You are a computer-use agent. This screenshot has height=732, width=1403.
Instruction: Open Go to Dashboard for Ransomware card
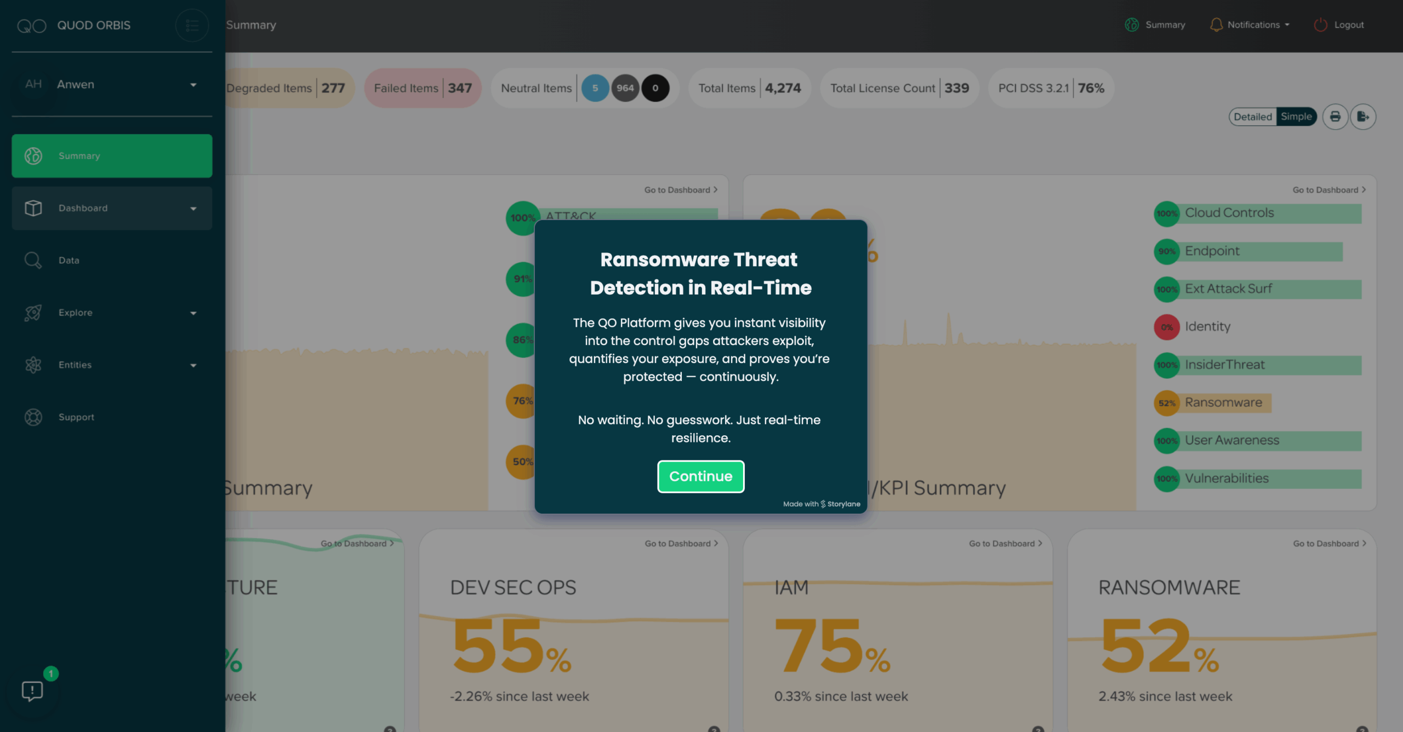[1329, 544]
